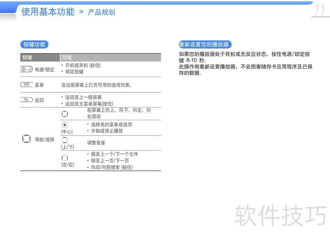Click the menu key icon beside 菜单
This screenshot has width=330, height=240.
[26, 85]
